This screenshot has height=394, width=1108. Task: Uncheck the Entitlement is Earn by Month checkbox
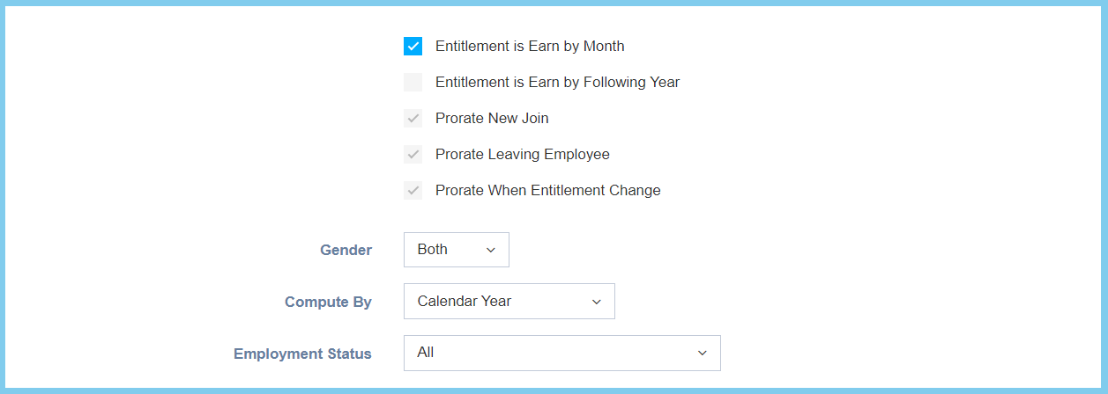click(x=413, y=47)
